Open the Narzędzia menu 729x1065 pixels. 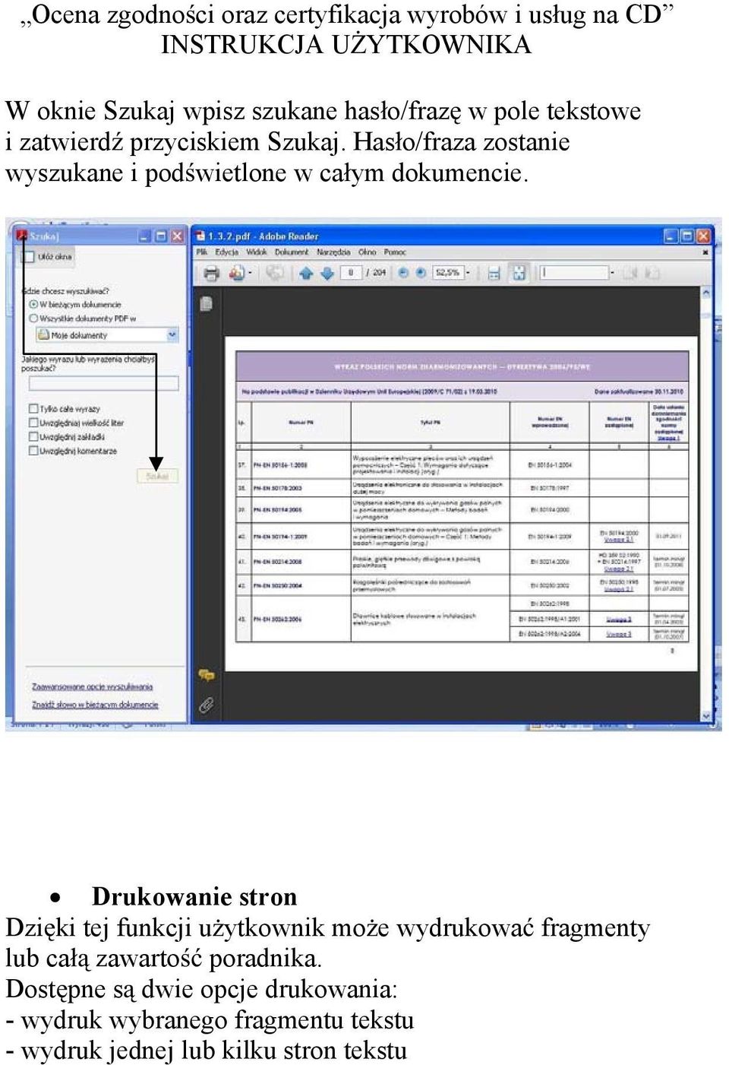(334, 252)
